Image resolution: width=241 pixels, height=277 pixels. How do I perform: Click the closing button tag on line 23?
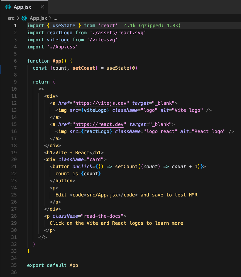pyautogui.click(x=63, y=181)
